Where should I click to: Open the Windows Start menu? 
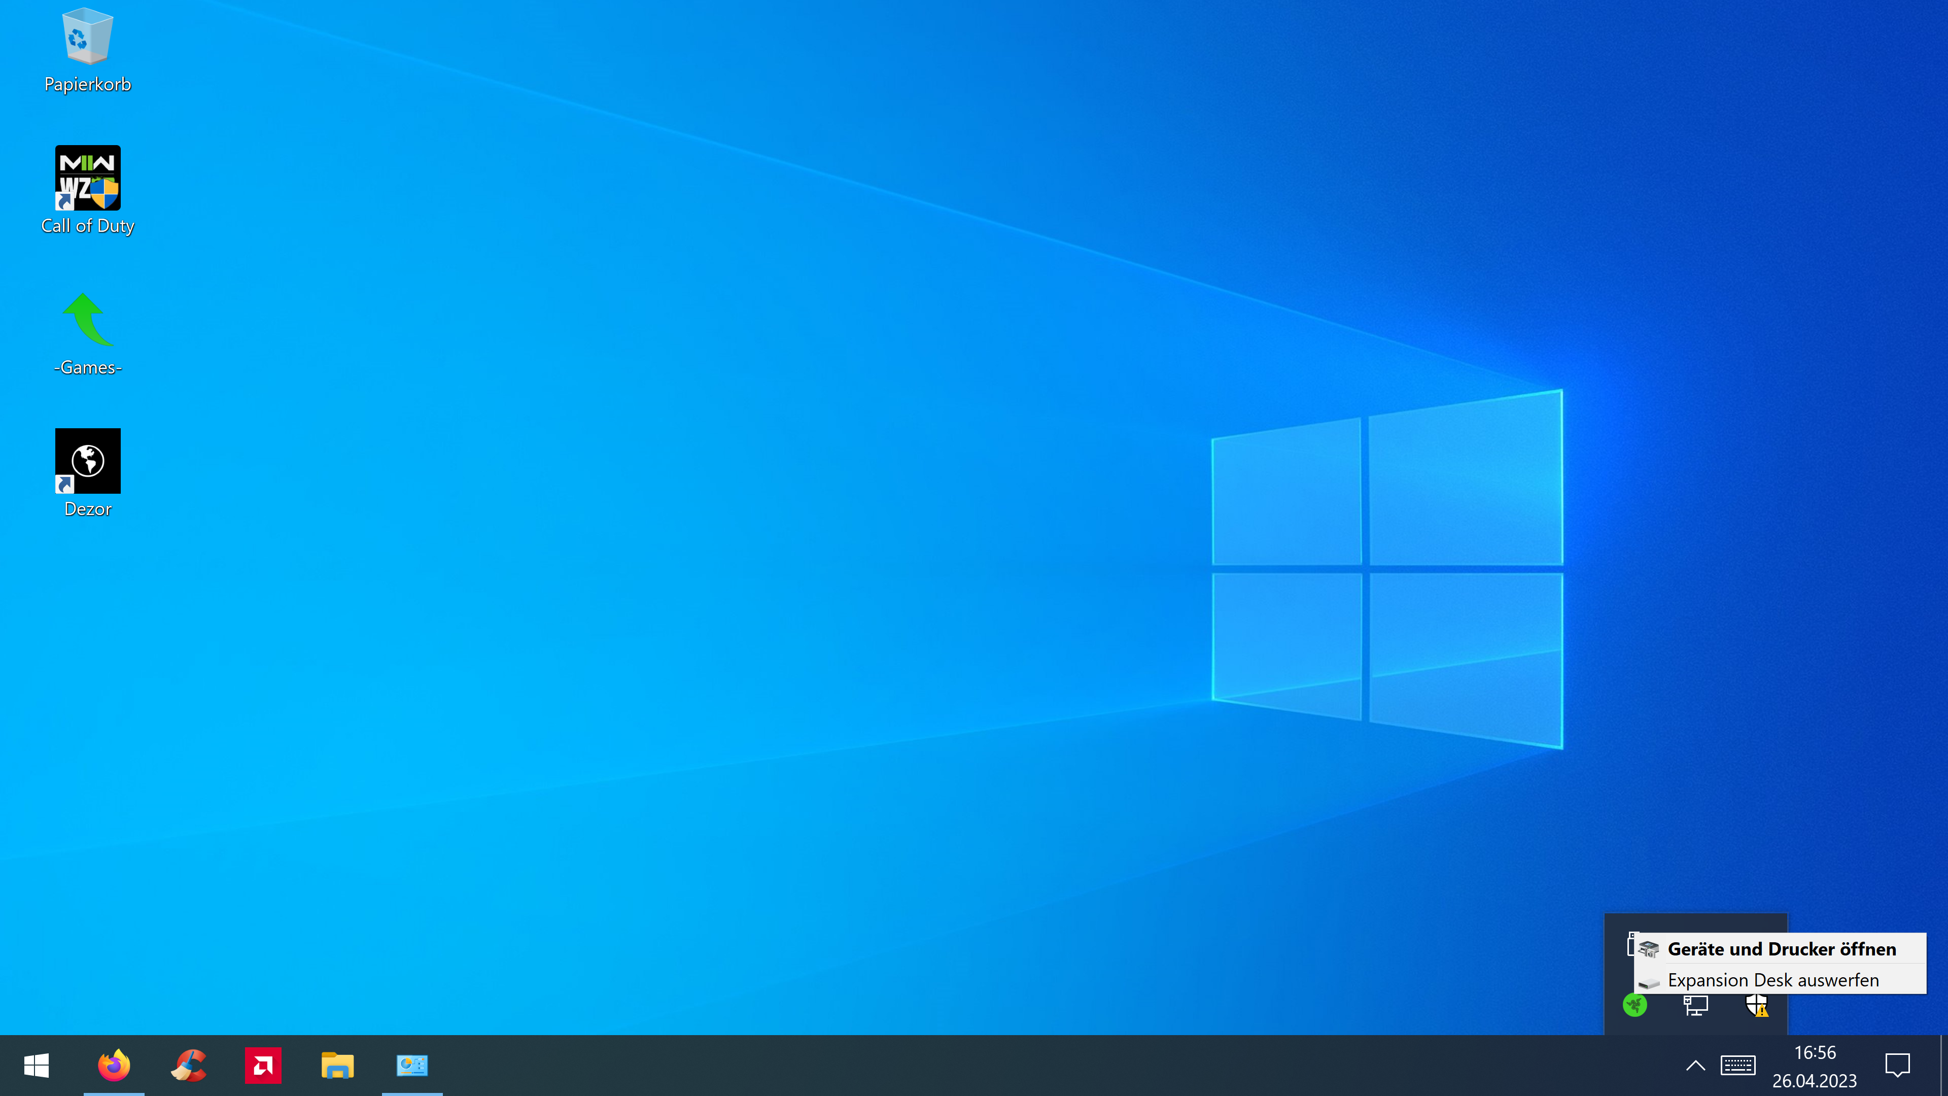click(37, 1066)
